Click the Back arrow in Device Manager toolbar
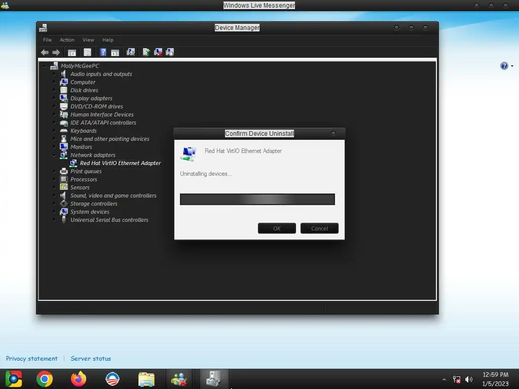Image resolution: width=519 pixels, height=389 pixels. pos(45,52)
